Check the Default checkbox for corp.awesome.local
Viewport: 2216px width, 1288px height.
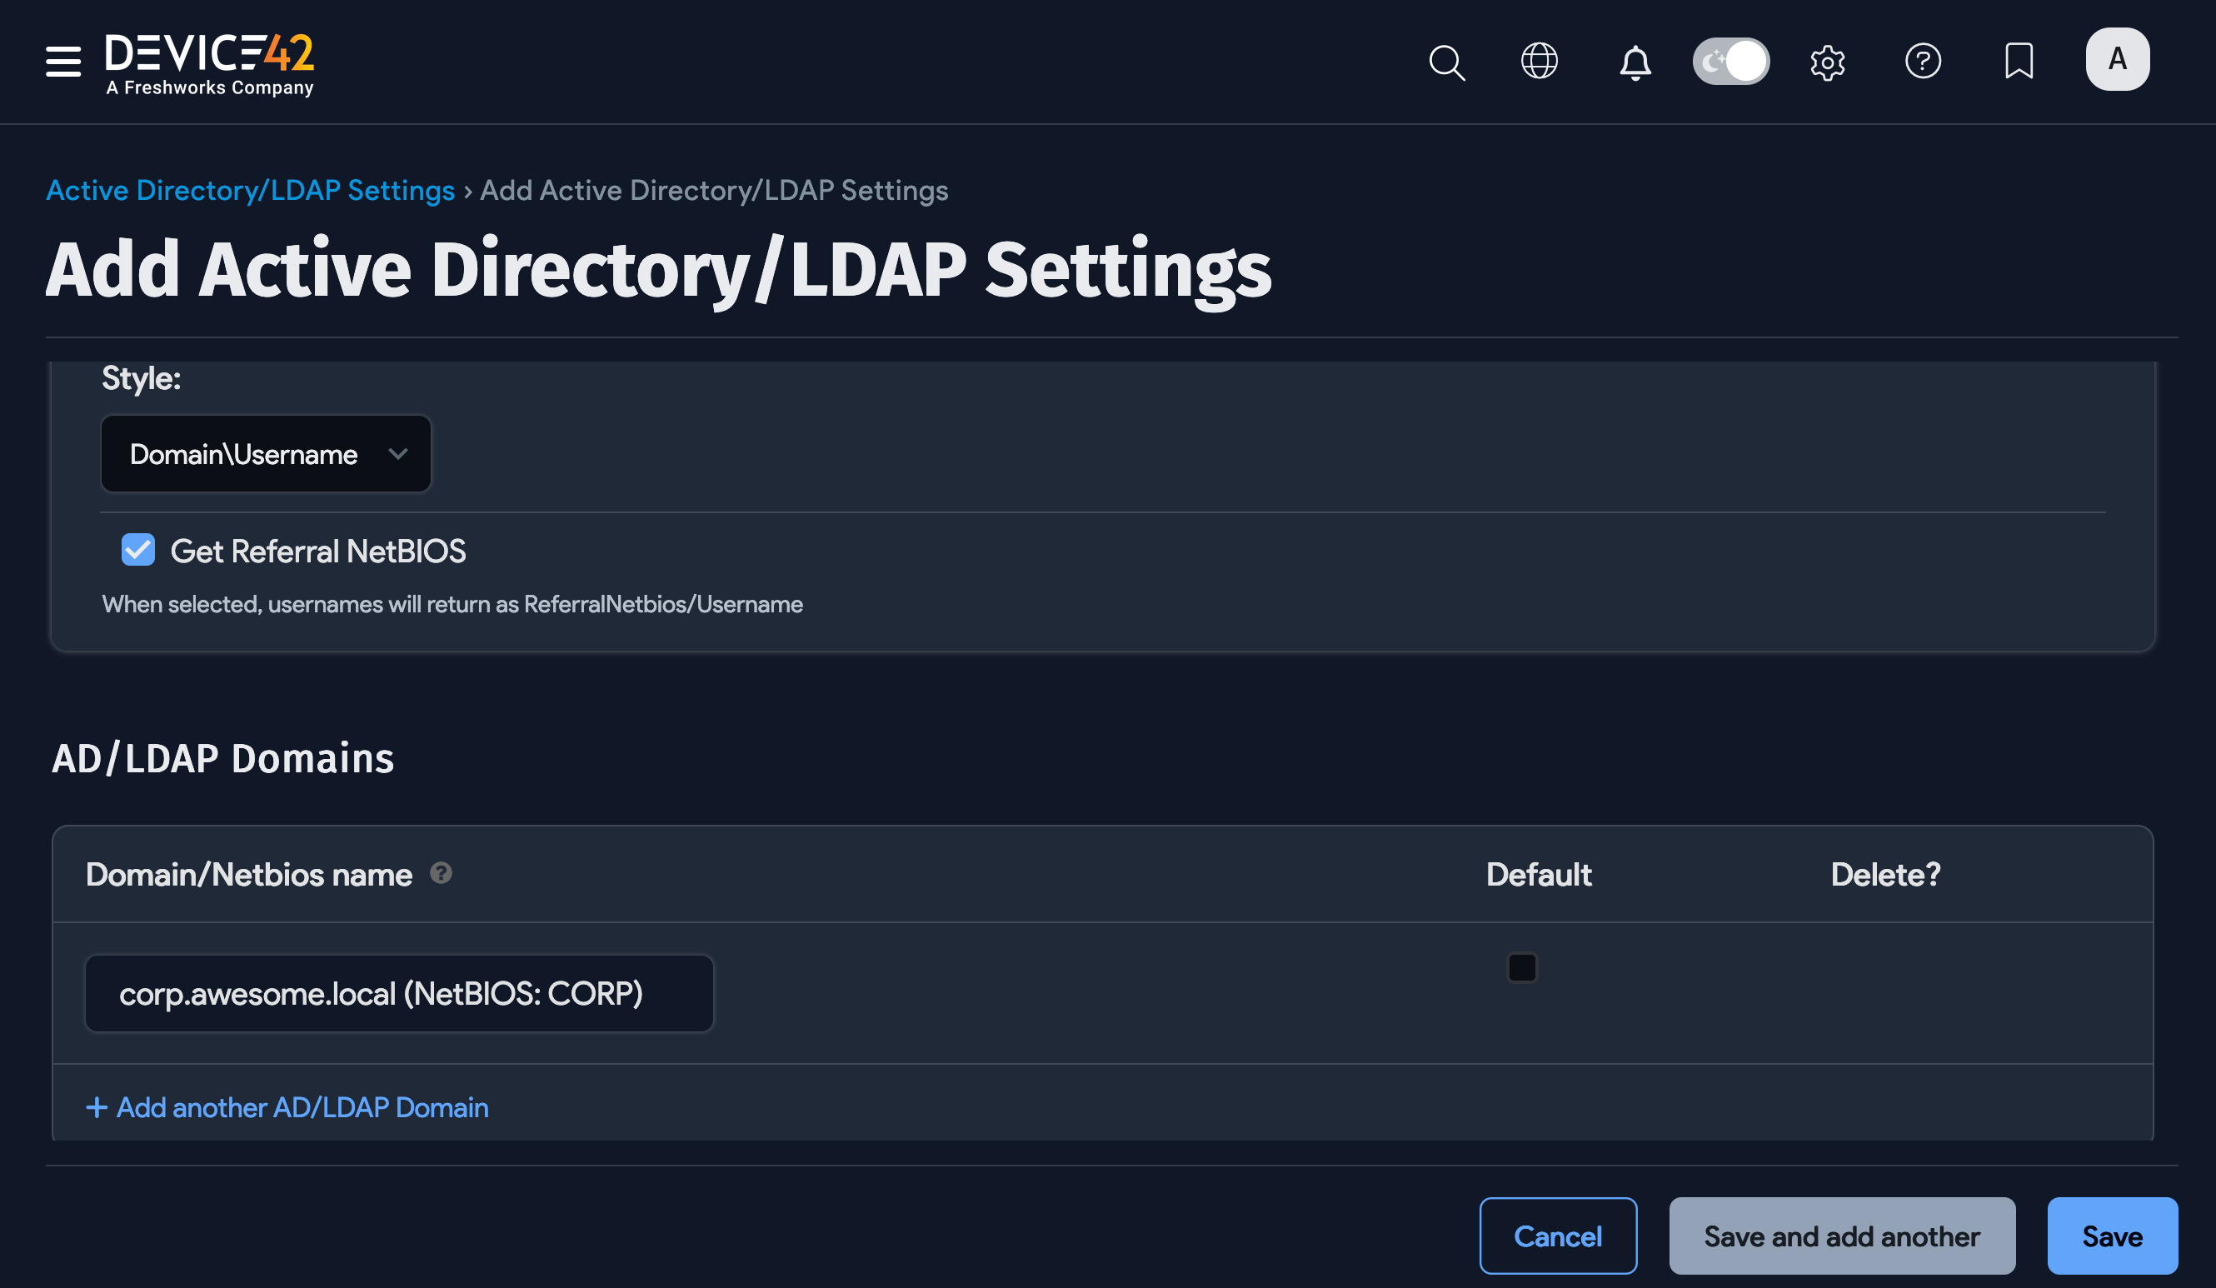click(x=1522, y=967)
